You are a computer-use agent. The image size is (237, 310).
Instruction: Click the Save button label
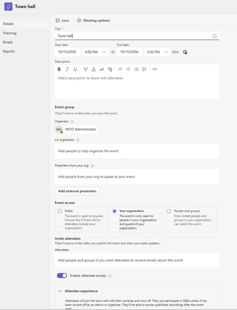pyautogui.click(x=65, y=21)
